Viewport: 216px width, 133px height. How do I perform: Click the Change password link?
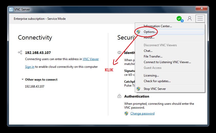click(x=142, y=113)
